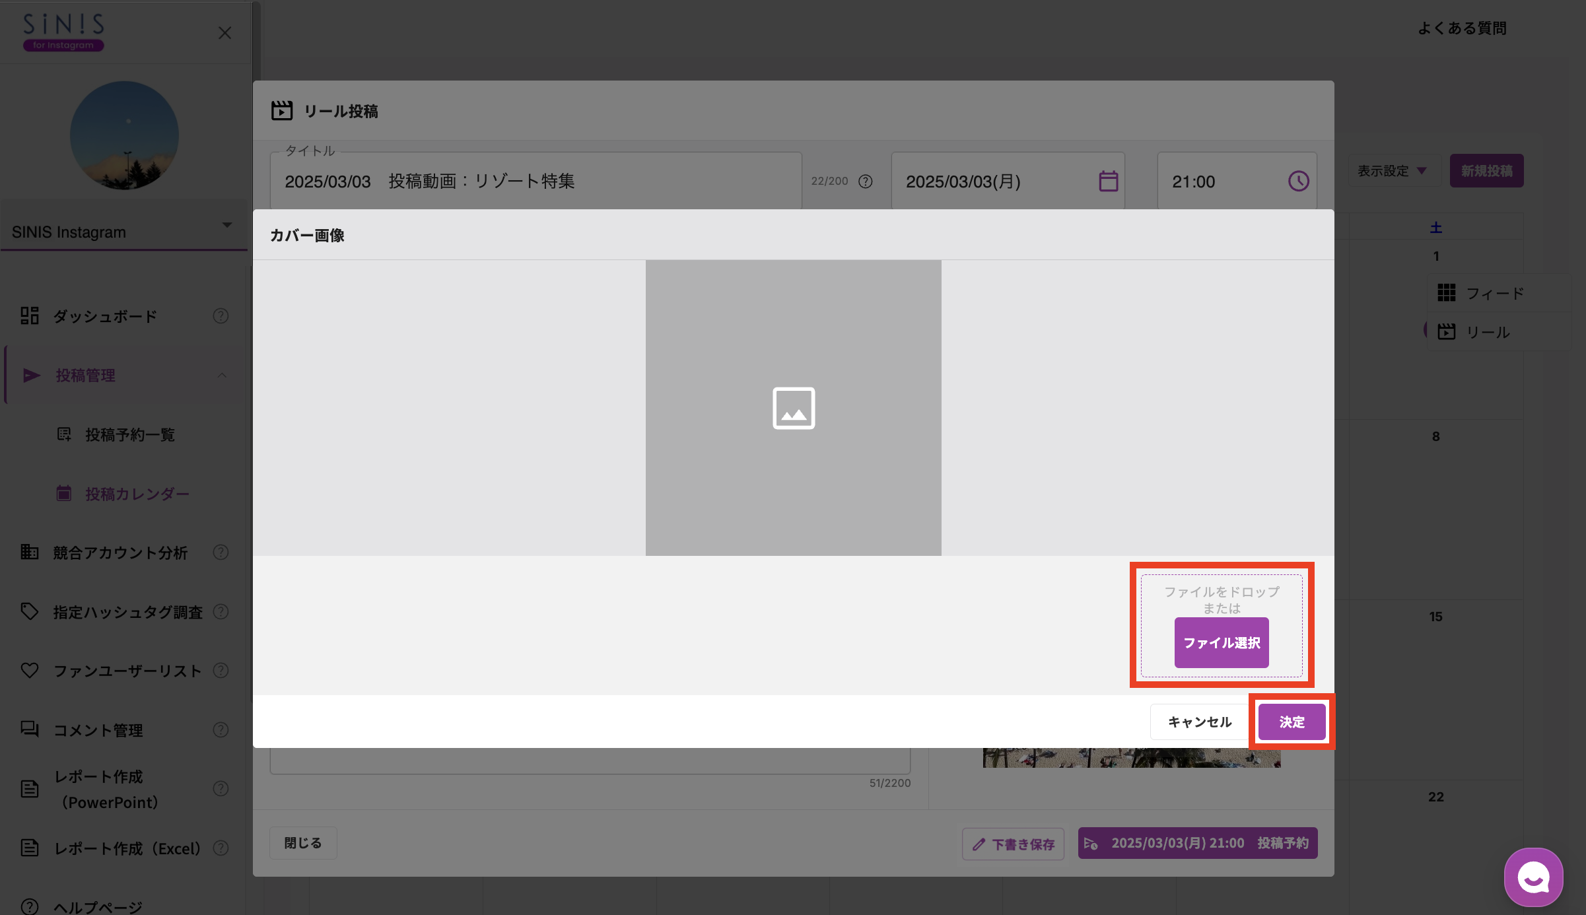Click the image placeholder icon in cover preview
The width and height of the screenshot is (1586, 915).
(x=794, y=408)
